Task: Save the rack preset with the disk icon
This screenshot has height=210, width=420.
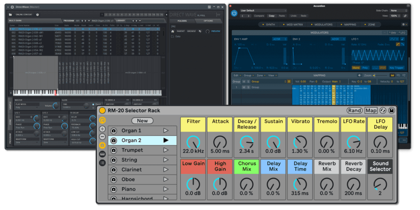Action: click(x=391, y=110)
